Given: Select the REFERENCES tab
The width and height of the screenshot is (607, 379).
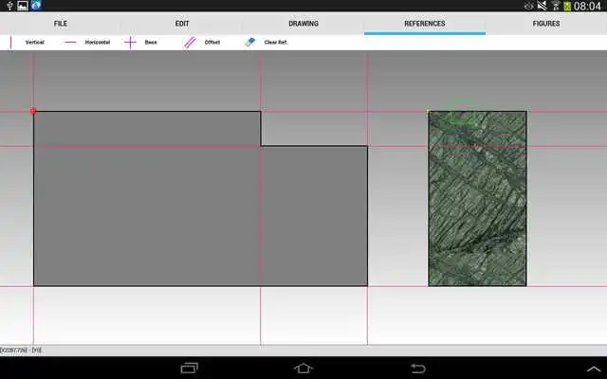Looking at the screenshot, I should (425, 24).
